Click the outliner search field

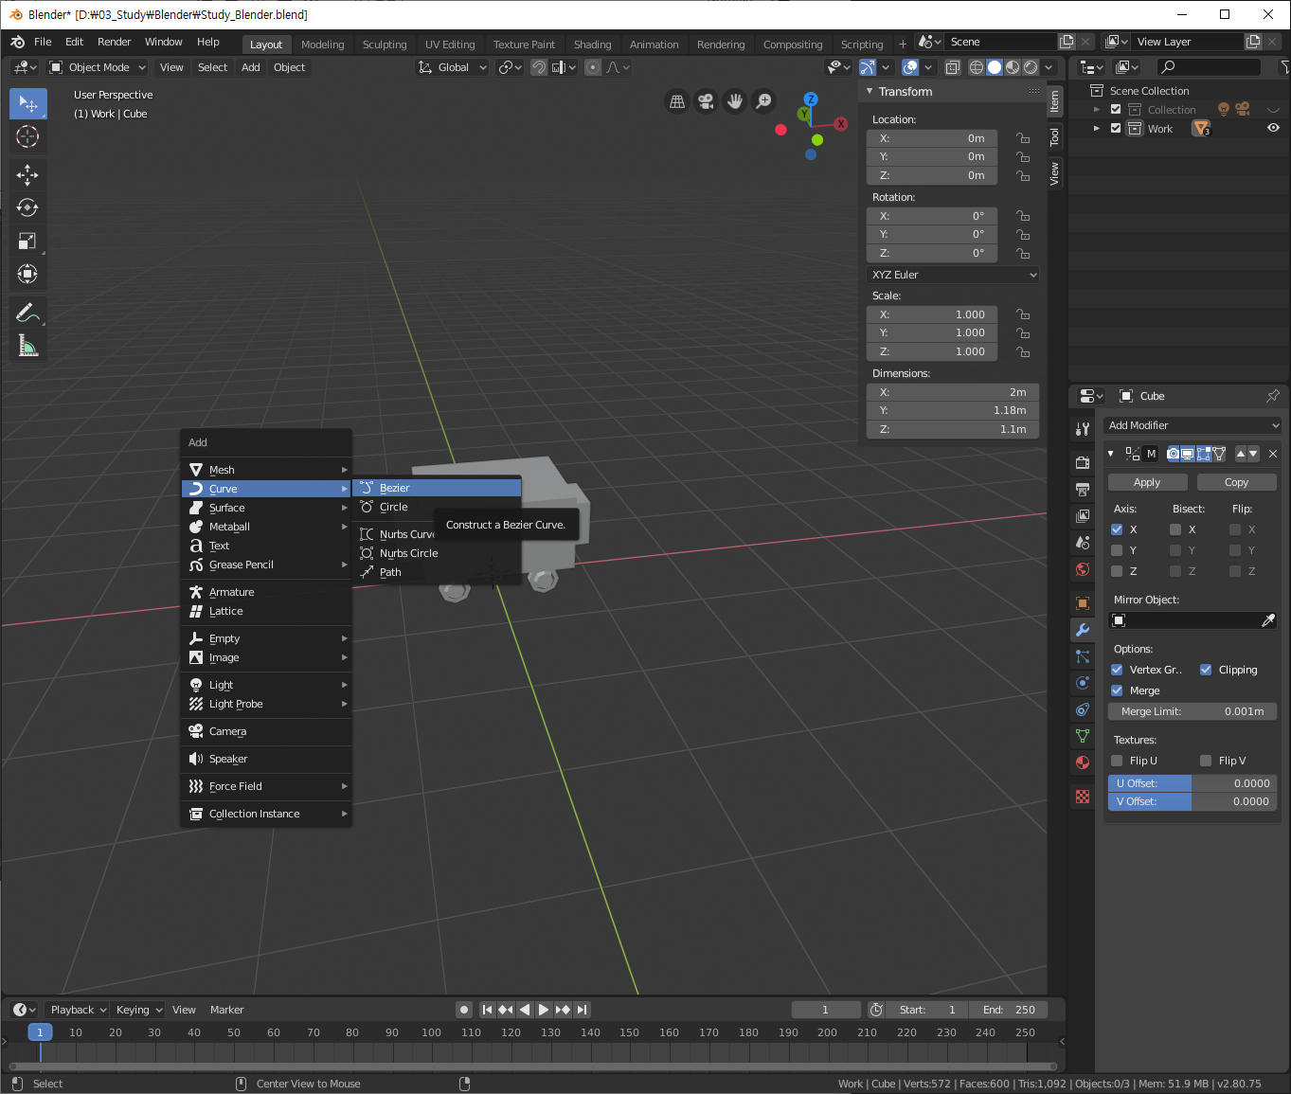1210,66
